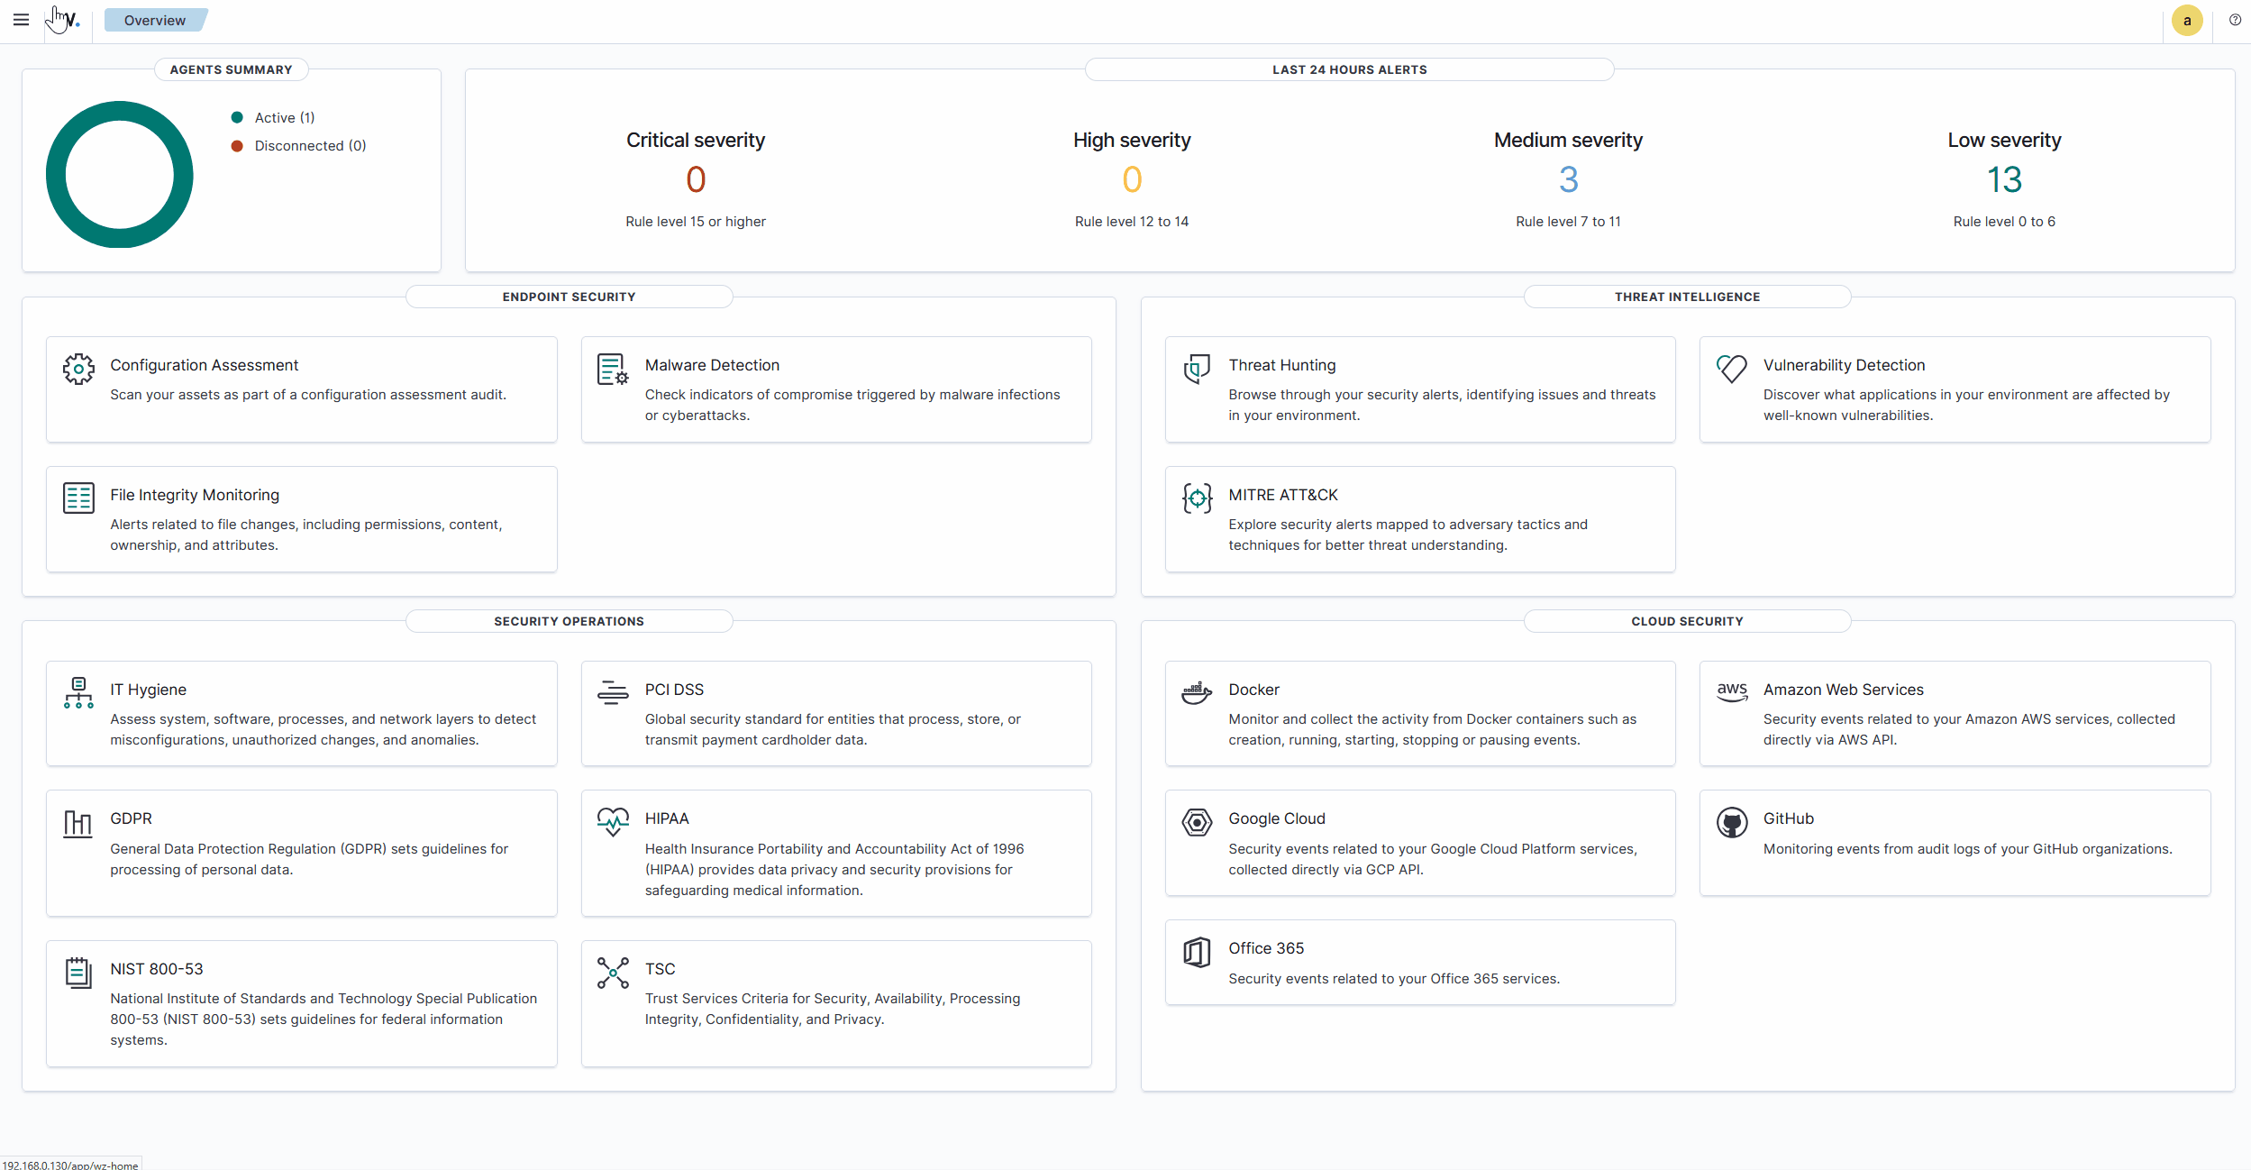
Task: Click the Medium severity count 3
Action: 1568,179
